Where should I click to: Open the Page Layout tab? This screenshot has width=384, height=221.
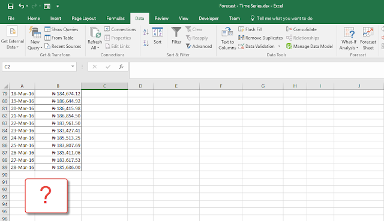[84, 19]
